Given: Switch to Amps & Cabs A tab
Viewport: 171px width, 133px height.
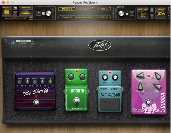Looking at the screenshot, I should point(85,9).
